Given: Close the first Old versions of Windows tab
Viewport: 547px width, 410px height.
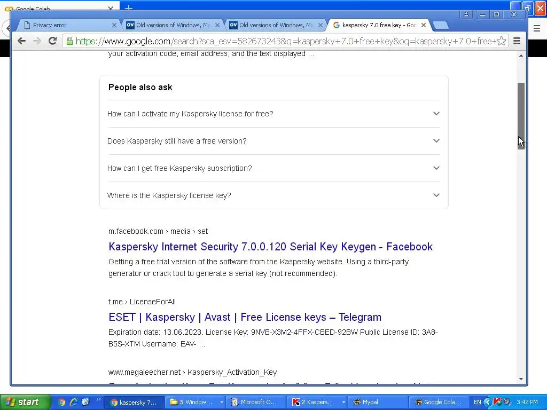Looking at the screenshot, I should [x=217, y=25].
